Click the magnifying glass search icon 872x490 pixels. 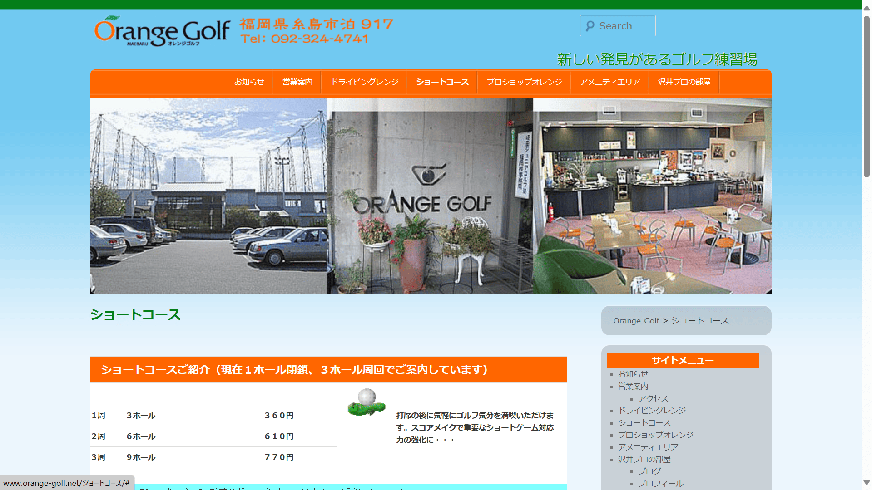590,26
